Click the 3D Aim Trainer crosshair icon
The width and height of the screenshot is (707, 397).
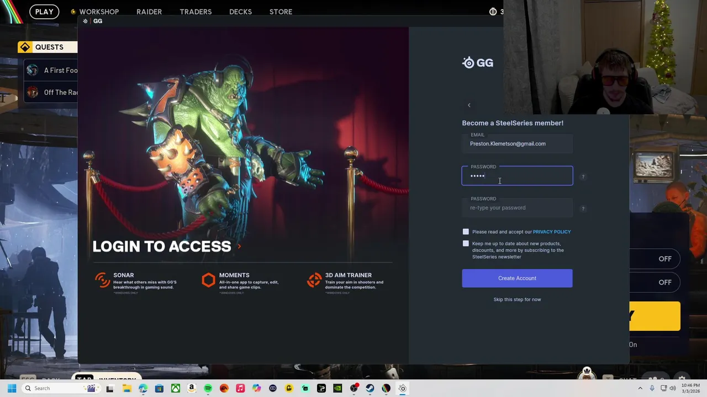coord(314,280)
